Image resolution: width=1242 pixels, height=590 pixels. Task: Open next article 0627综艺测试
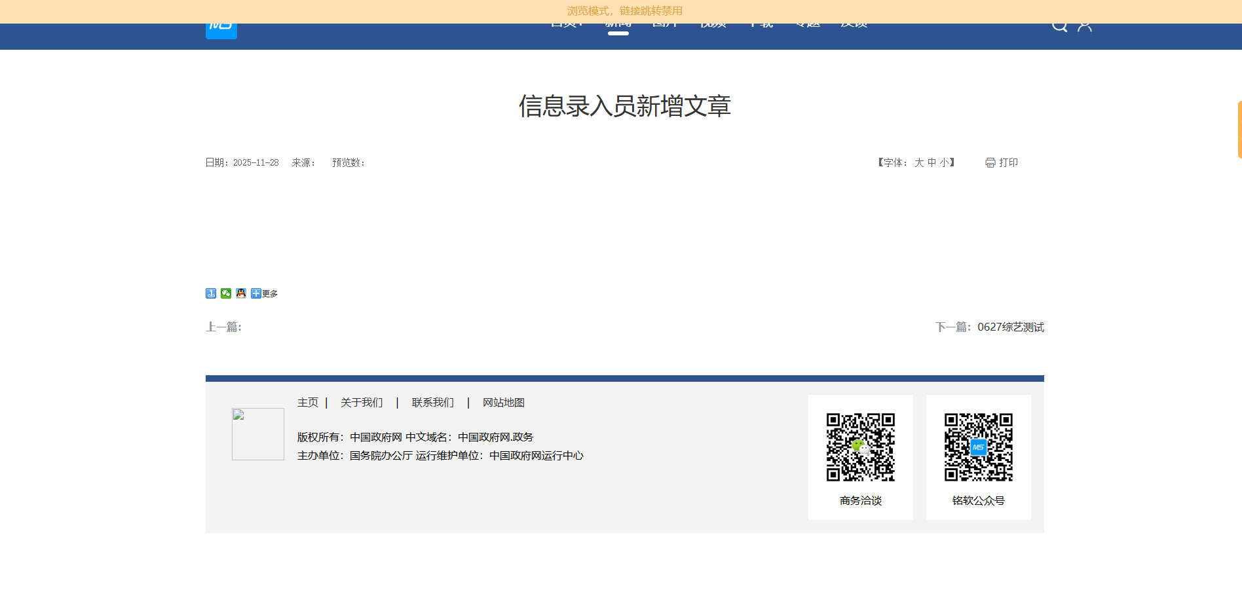tap(1010, 327)
